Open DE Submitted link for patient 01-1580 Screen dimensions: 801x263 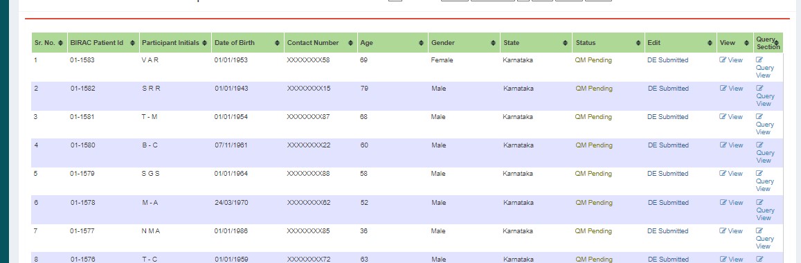[667, 145]
